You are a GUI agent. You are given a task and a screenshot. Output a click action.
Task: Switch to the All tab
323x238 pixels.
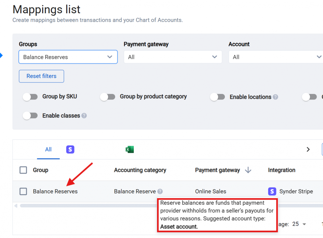pos(48,150)
